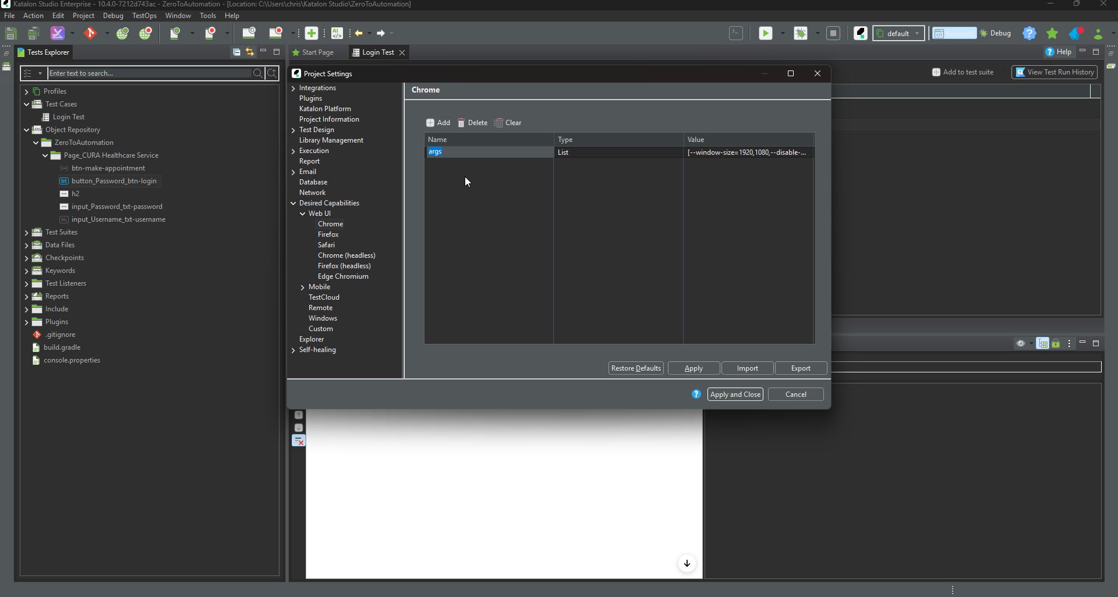Click the yellow Back arrow in the toolbar
Screen dimensions: 1118x597
click(x=359, y=33)
